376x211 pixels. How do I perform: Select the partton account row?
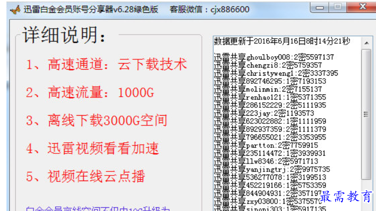tap(266, 145)
